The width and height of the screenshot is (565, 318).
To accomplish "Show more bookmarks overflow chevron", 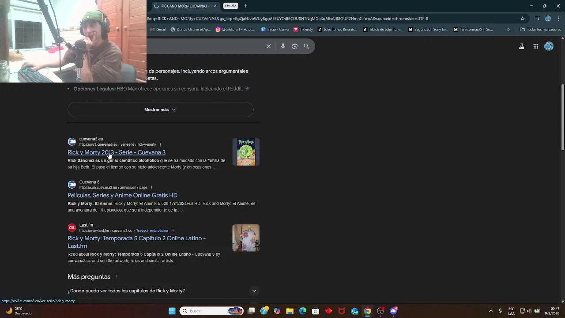I will click(x=508, y=30).
